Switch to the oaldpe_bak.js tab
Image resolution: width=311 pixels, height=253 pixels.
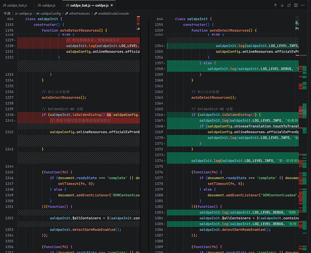coord(17,5)
